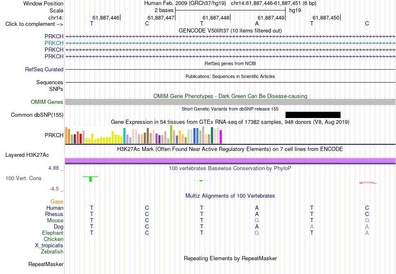The width and height of the screenshot is (396, 274).
Task: Click the 'hg19' text beside the scale bar
Action: pyautogui.click(x=295, y=10)
